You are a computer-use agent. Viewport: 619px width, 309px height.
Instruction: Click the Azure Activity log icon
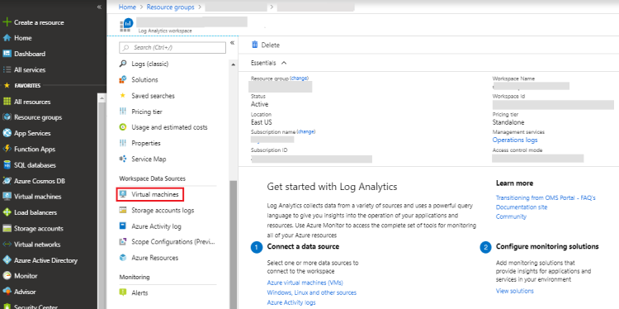click(123, 226)
